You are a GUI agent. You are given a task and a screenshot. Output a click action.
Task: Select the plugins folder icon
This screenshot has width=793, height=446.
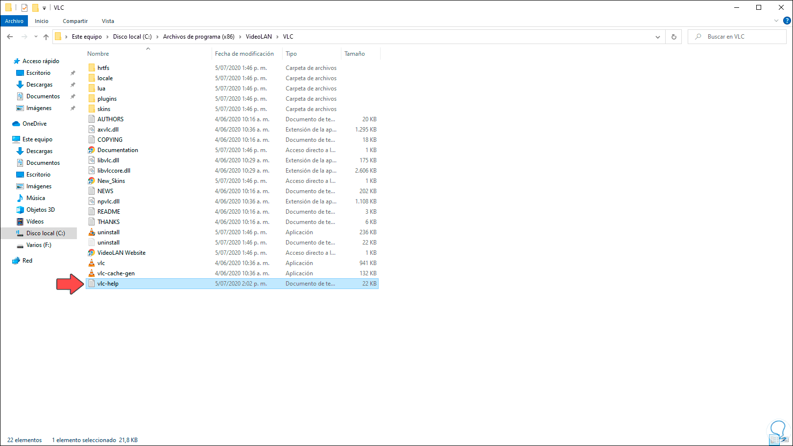click(92, 99)
